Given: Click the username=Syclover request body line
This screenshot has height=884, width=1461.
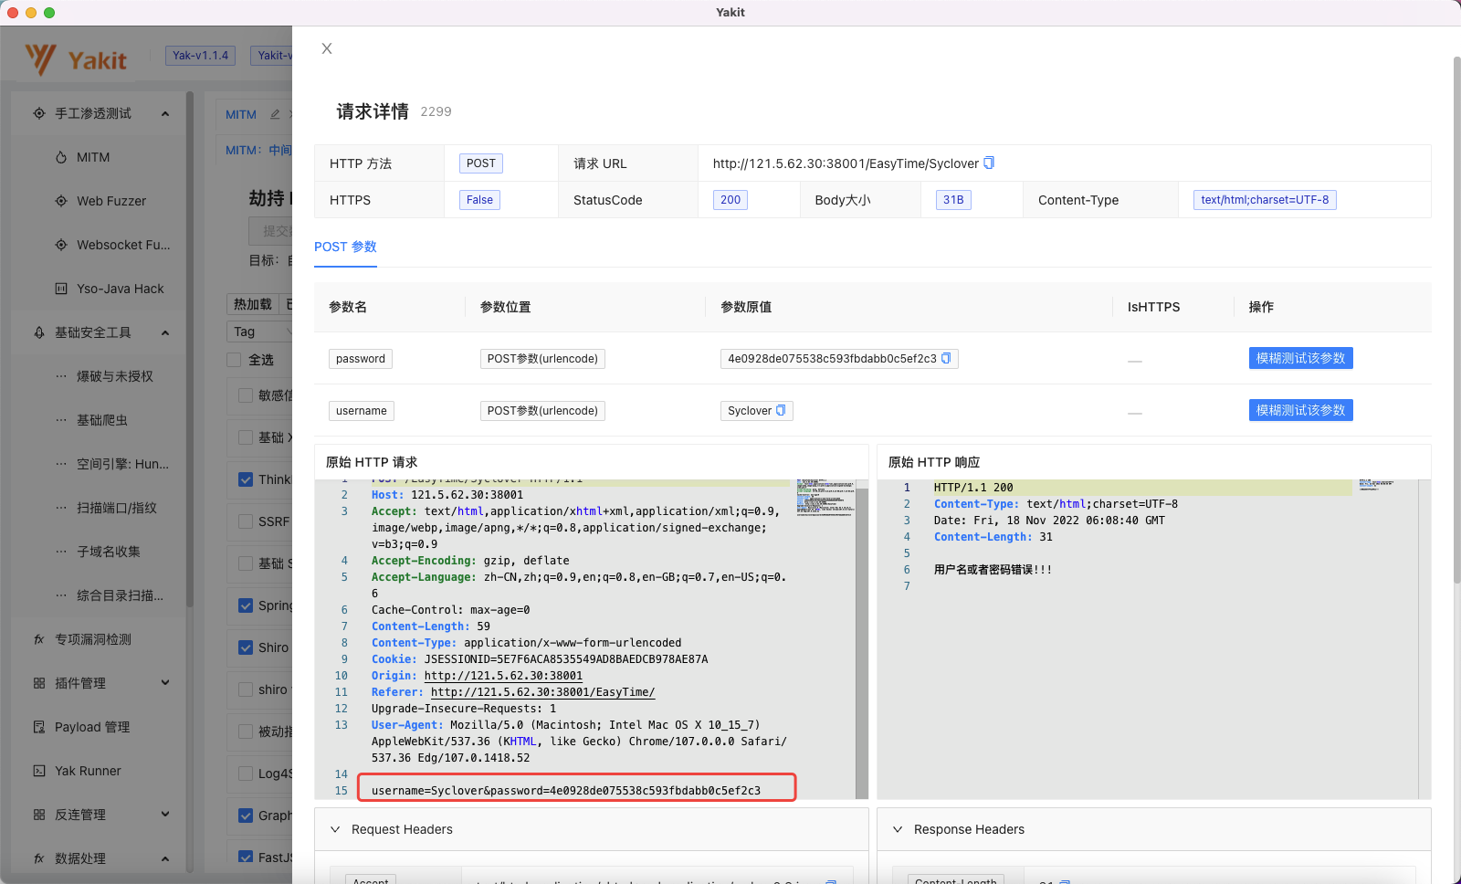Looking at the screenshot, I should tap(566, 791).
